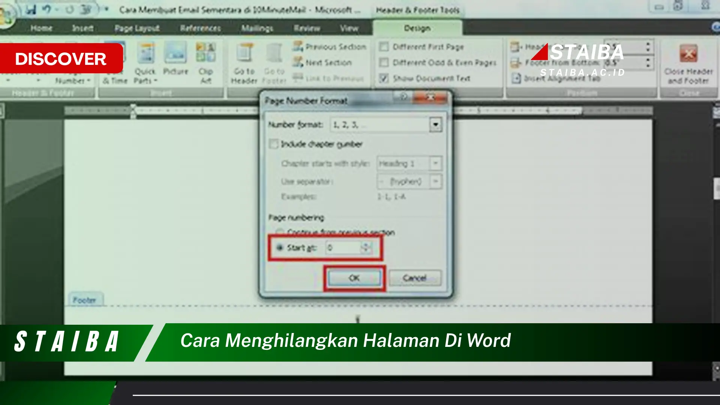Open Chapter starts with style dropdown
This screenshot has height=405, width=720.
tap(435, 163)
